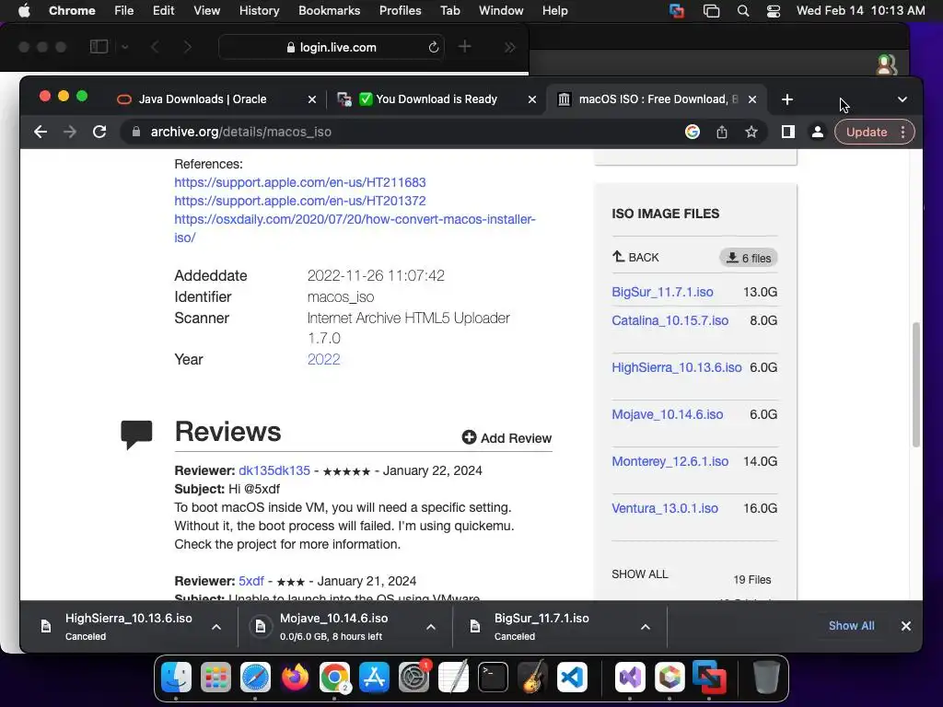This screenshot has width=943, height=707.
Task: Open Visual Studio from the Dock
Action: tap(630, 677)
